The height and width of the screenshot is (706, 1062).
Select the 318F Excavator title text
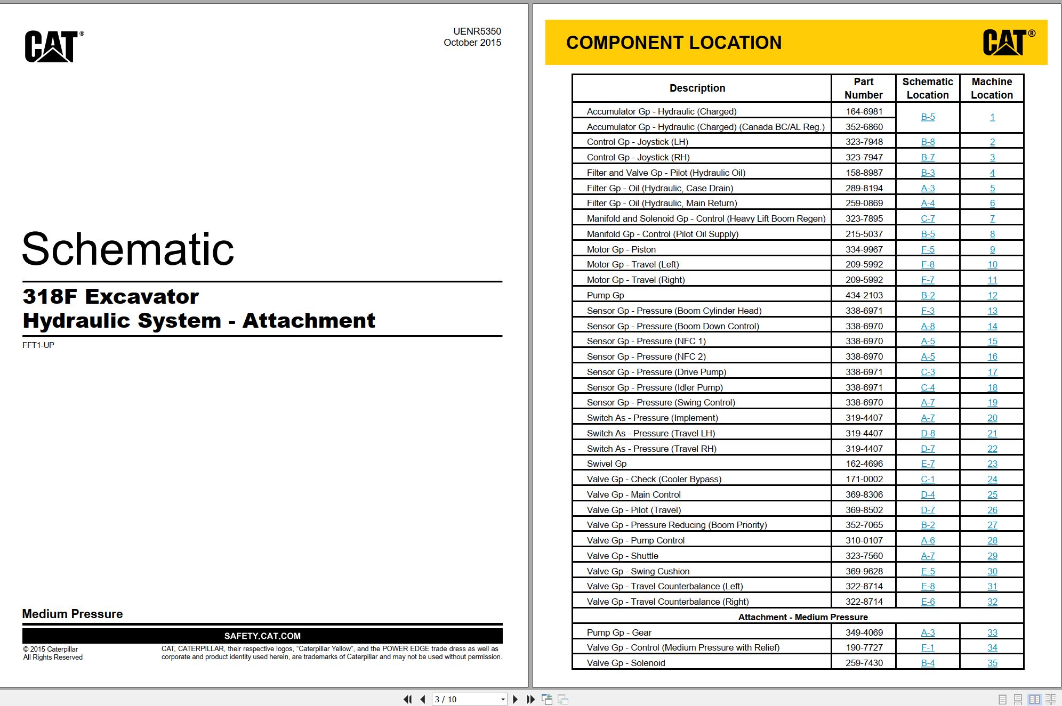tap(110, 296)
